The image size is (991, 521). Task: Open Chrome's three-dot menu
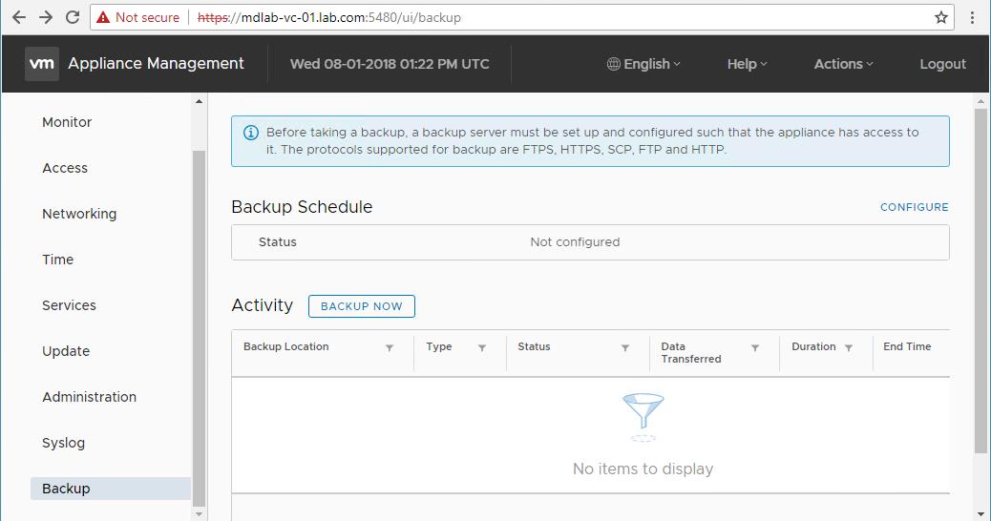(x=972, y=18)
